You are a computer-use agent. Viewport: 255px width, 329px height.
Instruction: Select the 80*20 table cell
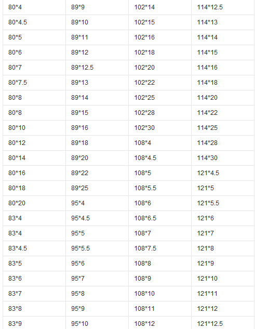click(34, 203)
